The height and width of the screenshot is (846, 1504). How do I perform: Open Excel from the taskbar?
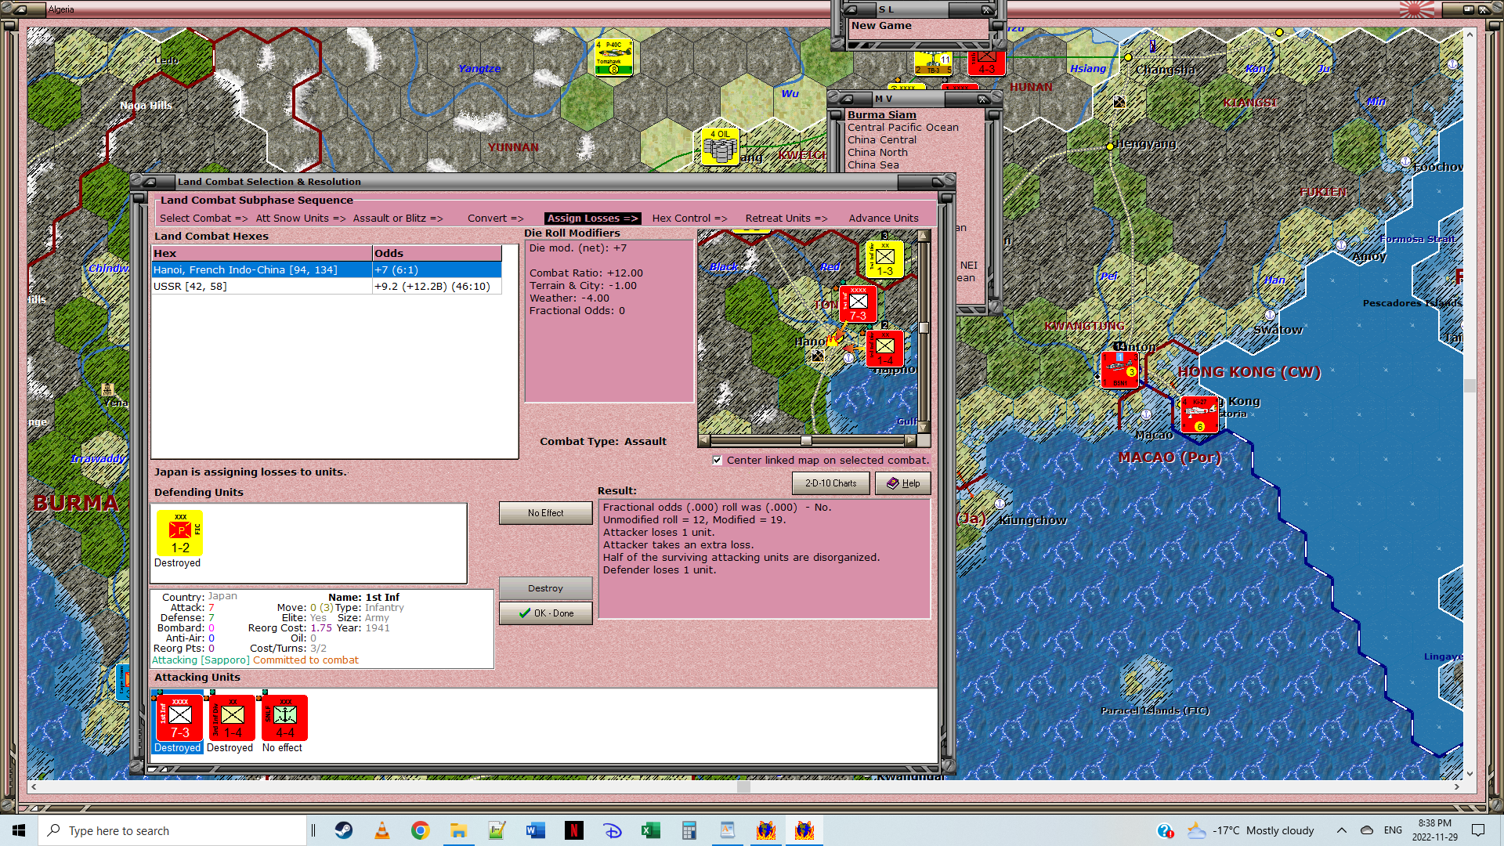(650, 830)
